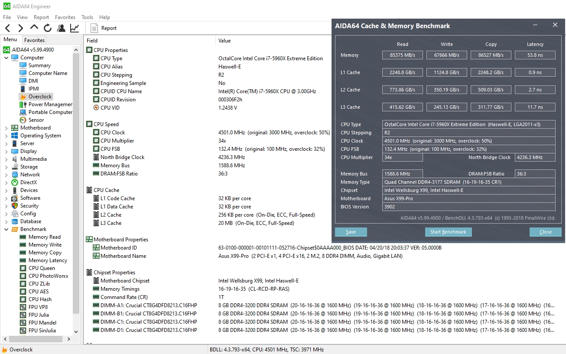Image resolution: width=566 pixels, height=354 pixels.
Task: Select FPU Mandel benchmark
Action: [x=42, y=323]
